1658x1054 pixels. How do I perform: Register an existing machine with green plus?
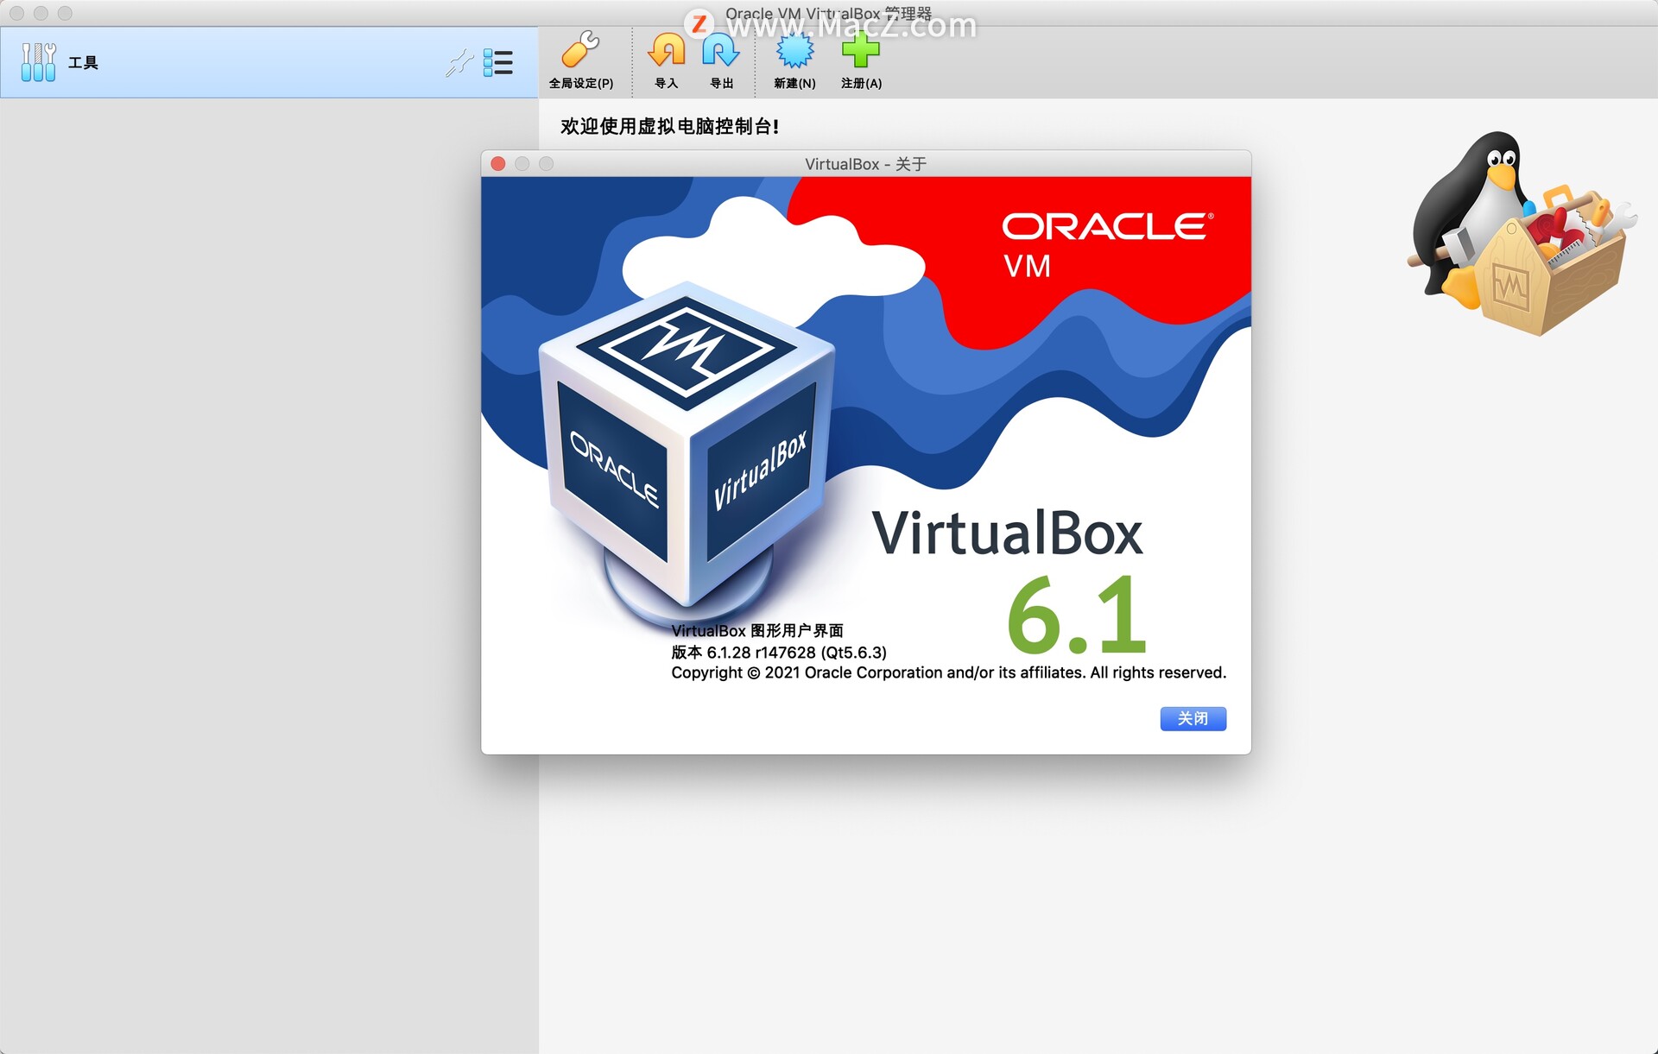point(861,60)
